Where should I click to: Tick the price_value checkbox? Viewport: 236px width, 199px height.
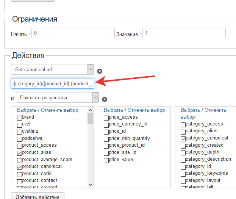(x=106, y=160)
